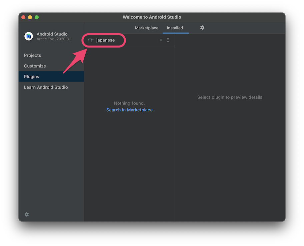Screen dimensions: 304x246
Task: Click the Android Studio logo icon
Action: click(x=29, y=36)
